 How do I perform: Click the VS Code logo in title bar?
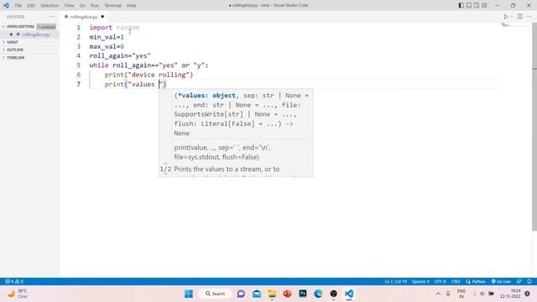click(x=6, y=5)
